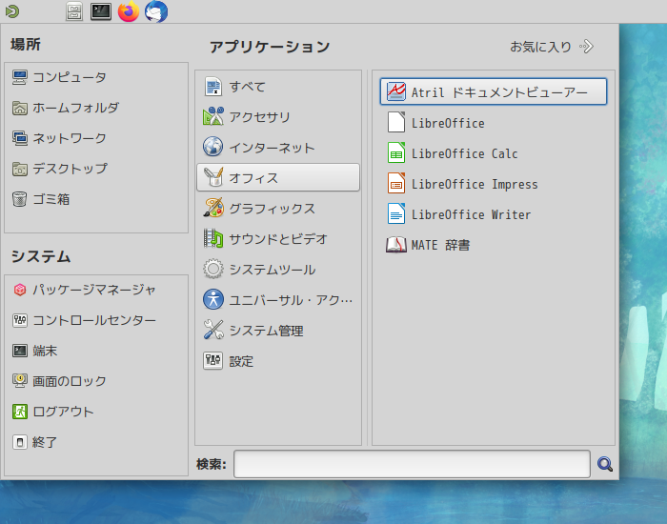Click the search magnifier icon

tap(605, 464)
